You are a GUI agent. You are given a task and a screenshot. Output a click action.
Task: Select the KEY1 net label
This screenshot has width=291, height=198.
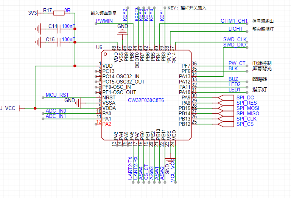[x=162, y=15]
